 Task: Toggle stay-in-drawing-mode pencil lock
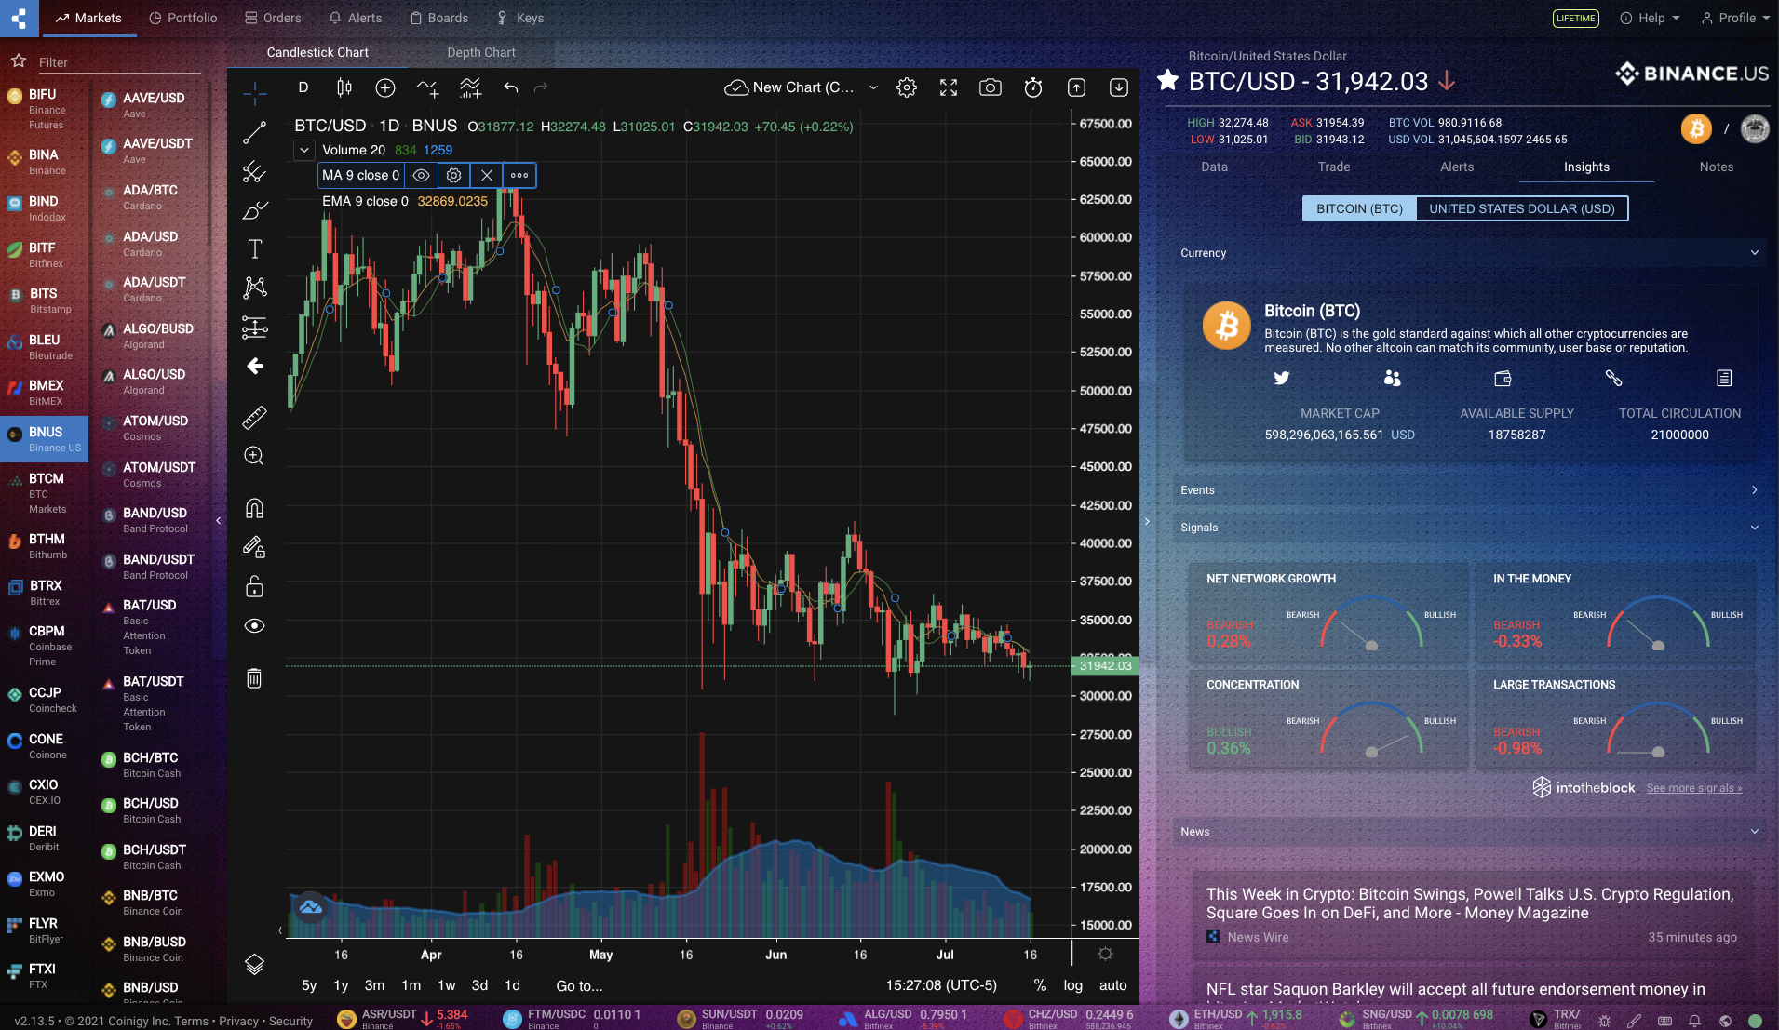tap(254, 547)
